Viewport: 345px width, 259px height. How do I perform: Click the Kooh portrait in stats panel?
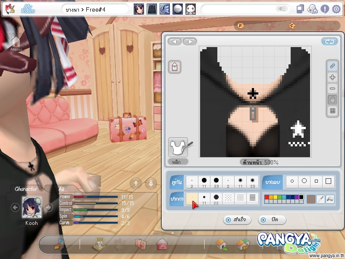tap(31, 208)
